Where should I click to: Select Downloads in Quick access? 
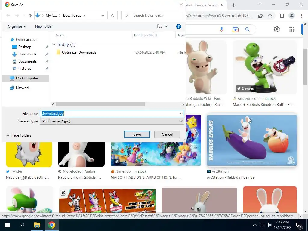[x=27, y=54]
